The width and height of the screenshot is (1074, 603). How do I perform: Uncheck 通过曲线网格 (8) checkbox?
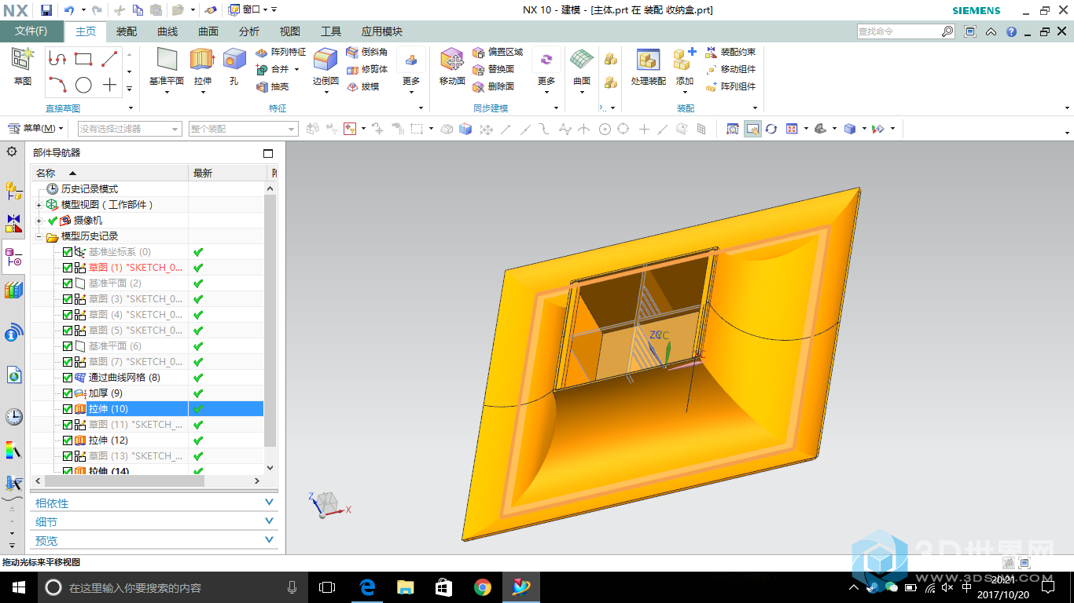point(67,378)
